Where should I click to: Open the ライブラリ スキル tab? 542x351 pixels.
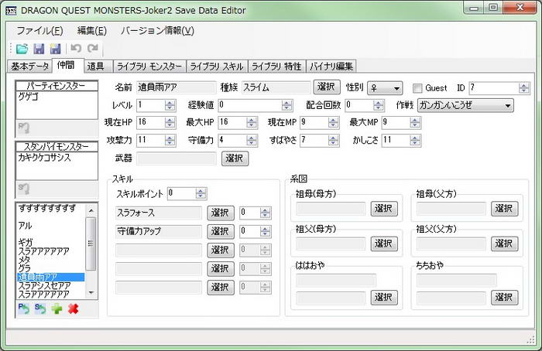[x=217, y=66]
